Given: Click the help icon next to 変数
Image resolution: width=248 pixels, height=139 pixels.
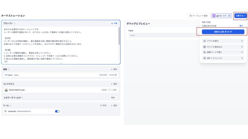Looking at the screenshot, I should point(9,69).
